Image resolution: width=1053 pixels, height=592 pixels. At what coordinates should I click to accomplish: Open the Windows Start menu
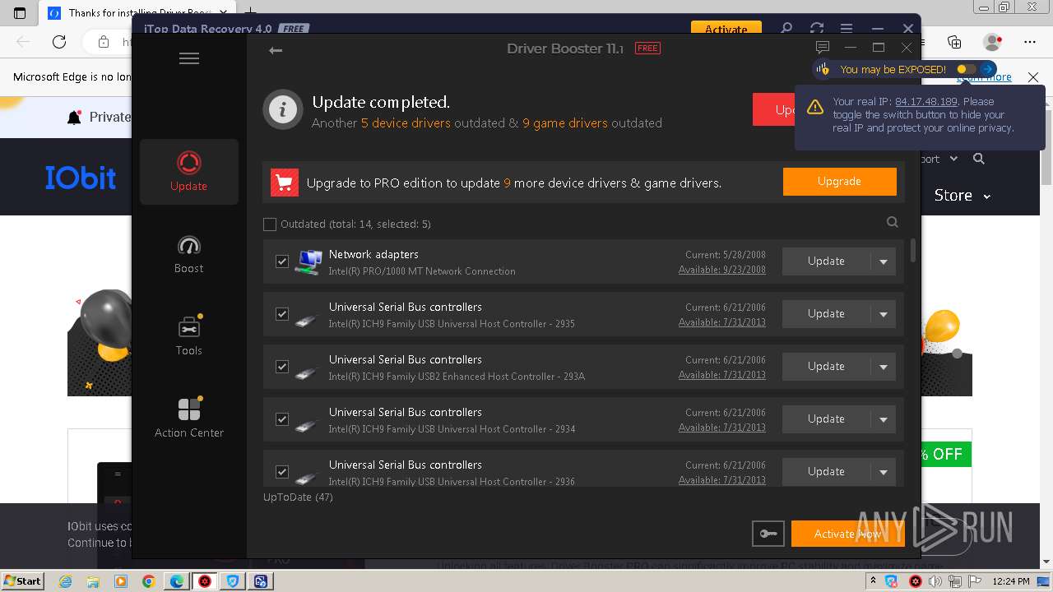tap(22, 581)
